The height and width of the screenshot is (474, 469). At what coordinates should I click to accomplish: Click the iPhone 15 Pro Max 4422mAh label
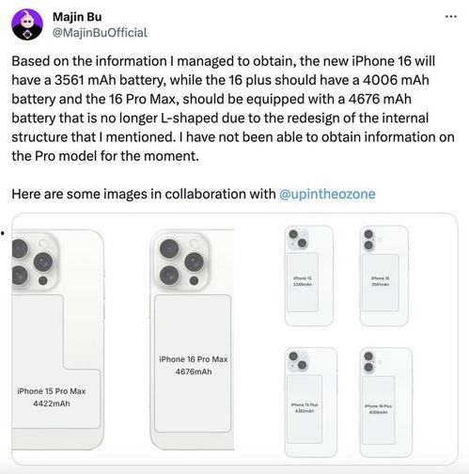tap(52, 398)
